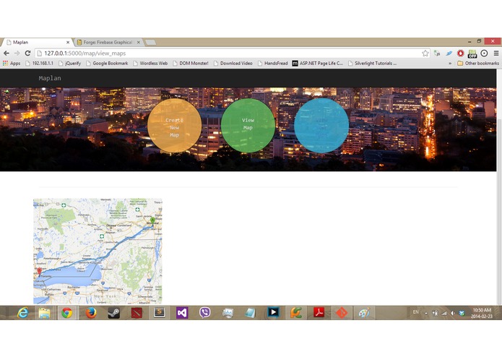Click the blue circle button
The width and height of the screenshot is (502, 357).
321,125
